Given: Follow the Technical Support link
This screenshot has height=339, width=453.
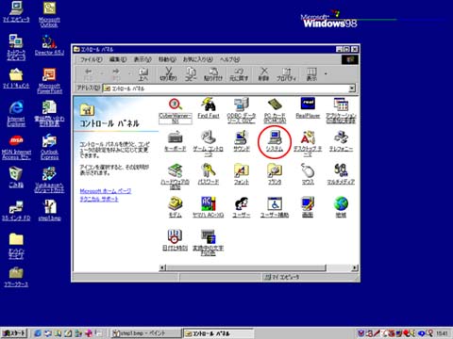Looking at the screenshot, I should (99, 200).
